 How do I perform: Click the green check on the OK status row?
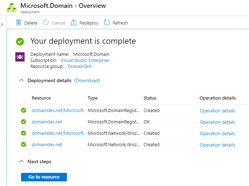[x=24, y=122]
